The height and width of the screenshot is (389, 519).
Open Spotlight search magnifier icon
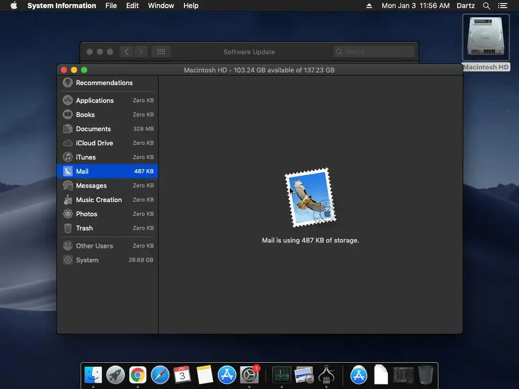click(x=487, y=6)
